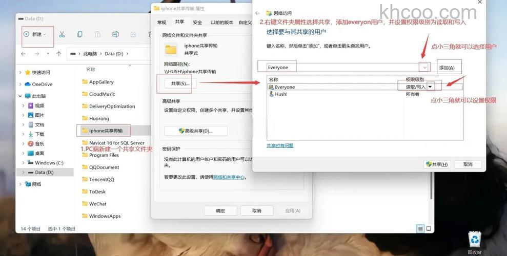507x256 pixels.
Task: Select the AppGallery folder
Action: [97, 82]
